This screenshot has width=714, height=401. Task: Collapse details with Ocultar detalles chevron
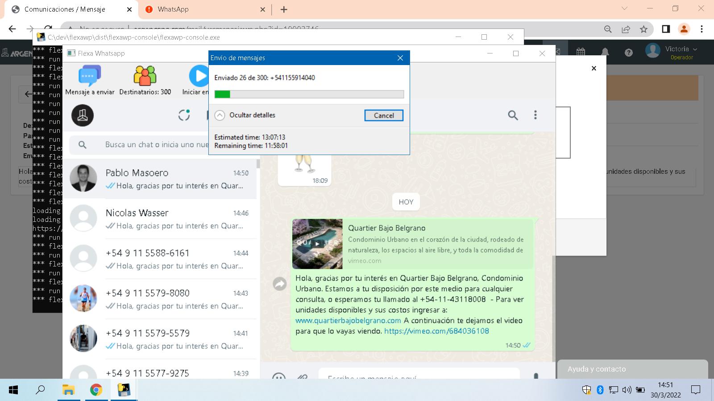pyautogui.click(x=220, y=115)
